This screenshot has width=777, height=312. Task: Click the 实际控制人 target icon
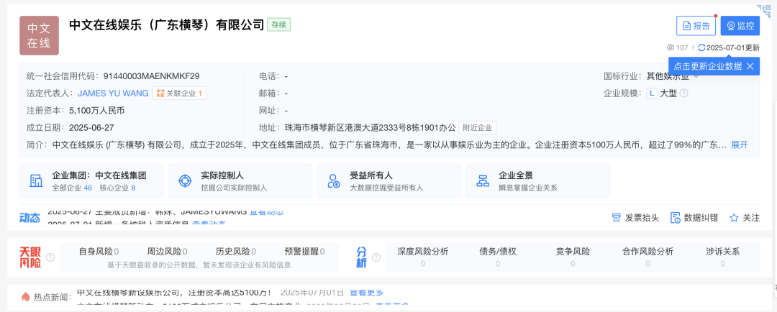(x=185, y=180)
